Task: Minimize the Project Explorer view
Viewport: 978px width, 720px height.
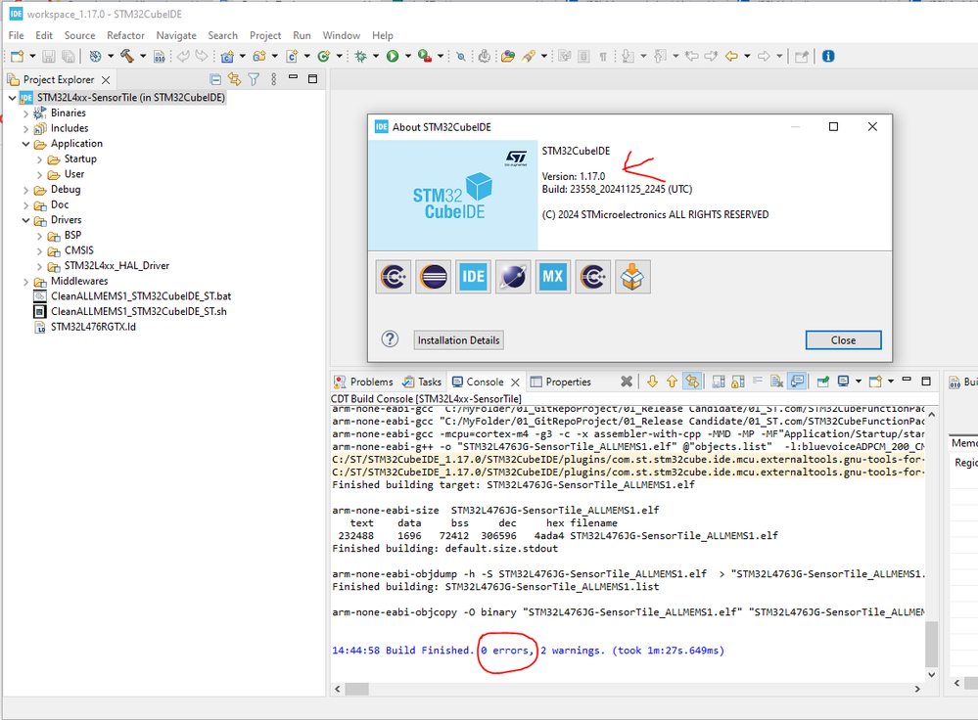Action: point(293,78)
